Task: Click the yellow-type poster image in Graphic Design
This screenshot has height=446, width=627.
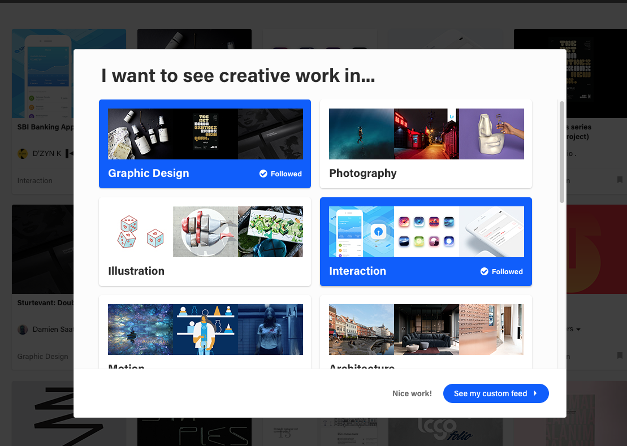Action: click(206, 134)
